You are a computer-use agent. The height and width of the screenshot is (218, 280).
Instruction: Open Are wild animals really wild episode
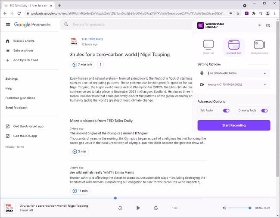[x=102, y=173]
